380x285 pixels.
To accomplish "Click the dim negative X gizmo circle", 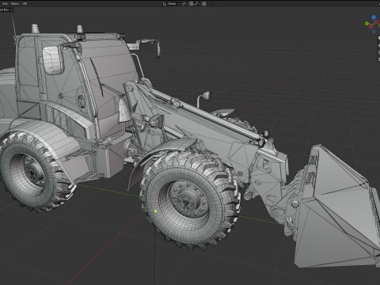I will click(371, 27).
